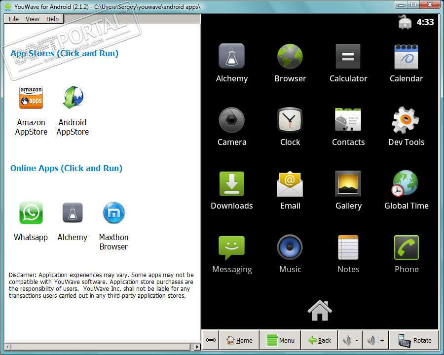Click the Back toolbar button
Screen dimensions: 444x355
(319, 340)
